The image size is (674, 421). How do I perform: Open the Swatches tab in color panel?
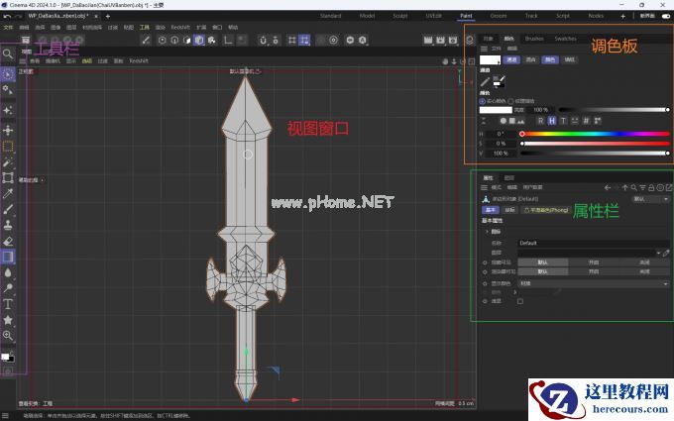click(565, 39)
